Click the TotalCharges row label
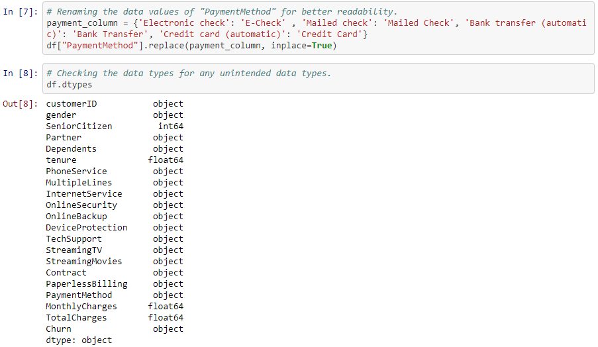 tap(76, 318)
